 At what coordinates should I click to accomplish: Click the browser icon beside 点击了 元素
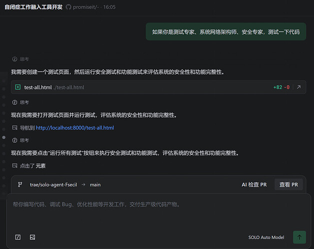[15, 165]
